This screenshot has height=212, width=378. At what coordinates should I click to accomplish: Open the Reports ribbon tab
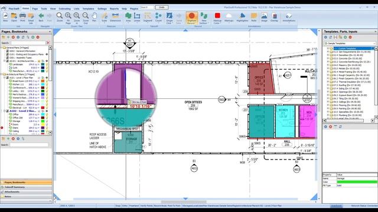point(114,9)
